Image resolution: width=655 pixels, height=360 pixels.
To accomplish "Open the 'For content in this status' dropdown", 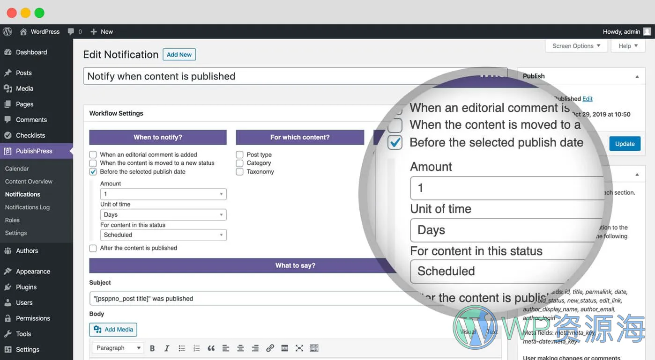I will 163,235.
